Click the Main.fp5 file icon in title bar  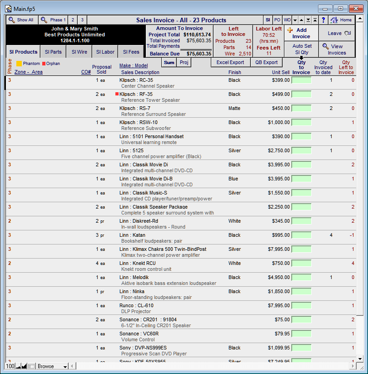(9, 9)
